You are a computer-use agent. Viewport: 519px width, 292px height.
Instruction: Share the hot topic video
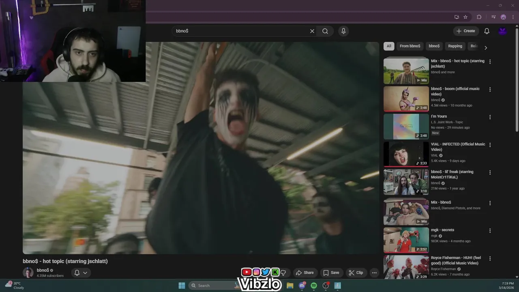point(305,273)
